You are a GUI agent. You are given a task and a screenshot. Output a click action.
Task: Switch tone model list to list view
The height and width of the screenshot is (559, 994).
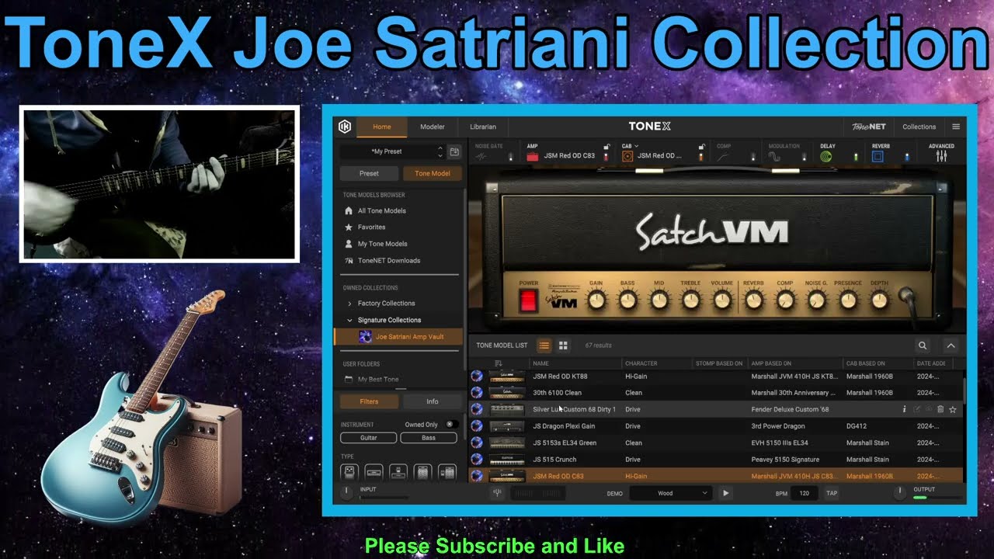click(x=544, y=345)
